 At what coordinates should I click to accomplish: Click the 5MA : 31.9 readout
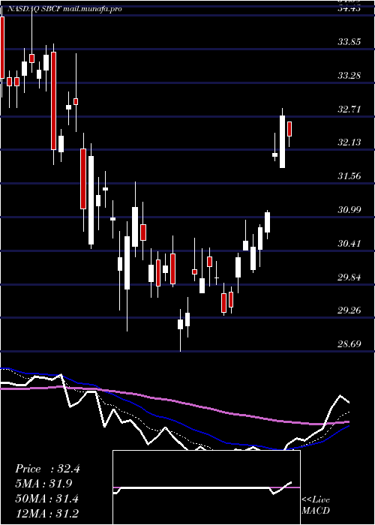tap(43, 484)
